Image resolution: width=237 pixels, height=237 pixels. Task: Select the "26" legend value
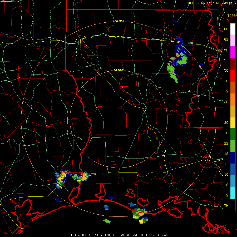(226, 133)
